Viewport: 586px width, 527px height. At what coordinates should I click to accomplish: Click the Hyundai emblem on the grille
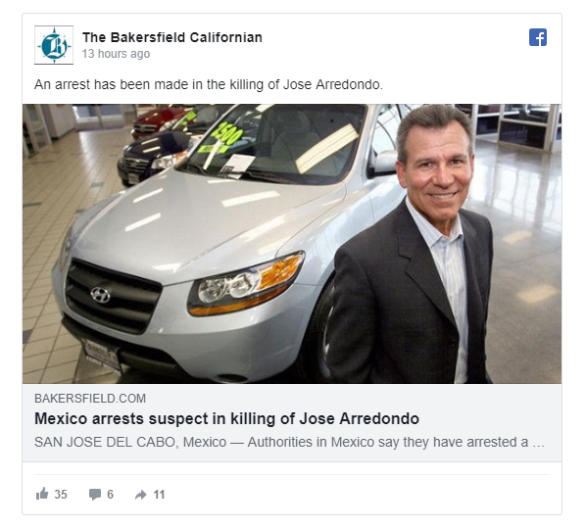coord(101,295)
